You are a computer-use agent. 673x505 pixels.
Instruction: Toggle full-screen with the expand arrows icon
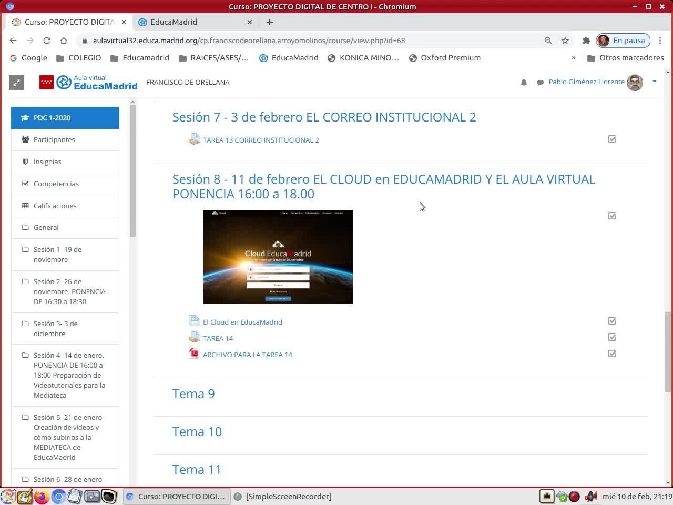(17, 82)
